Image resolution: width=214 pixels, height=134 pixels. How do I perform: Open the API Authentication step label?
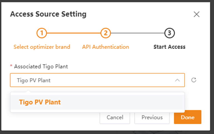pyautogui.click(x=105, y=47)
